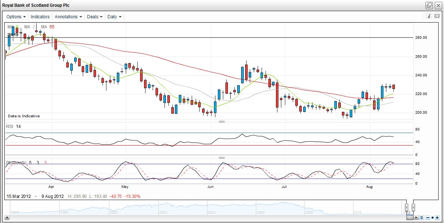Click the envelope mail icon
This screenshot has height=223, width=444.
tap(437, 16)
